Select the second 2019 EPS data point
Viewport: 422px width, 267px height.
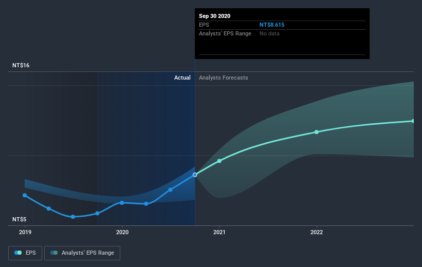pyautogui.click(x=49, y=208)
